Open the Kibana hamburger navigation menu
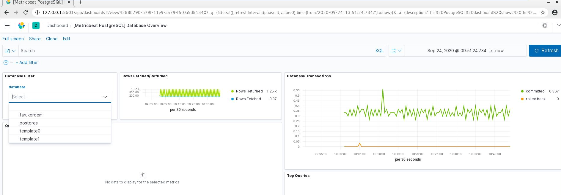 coord(7,25)
